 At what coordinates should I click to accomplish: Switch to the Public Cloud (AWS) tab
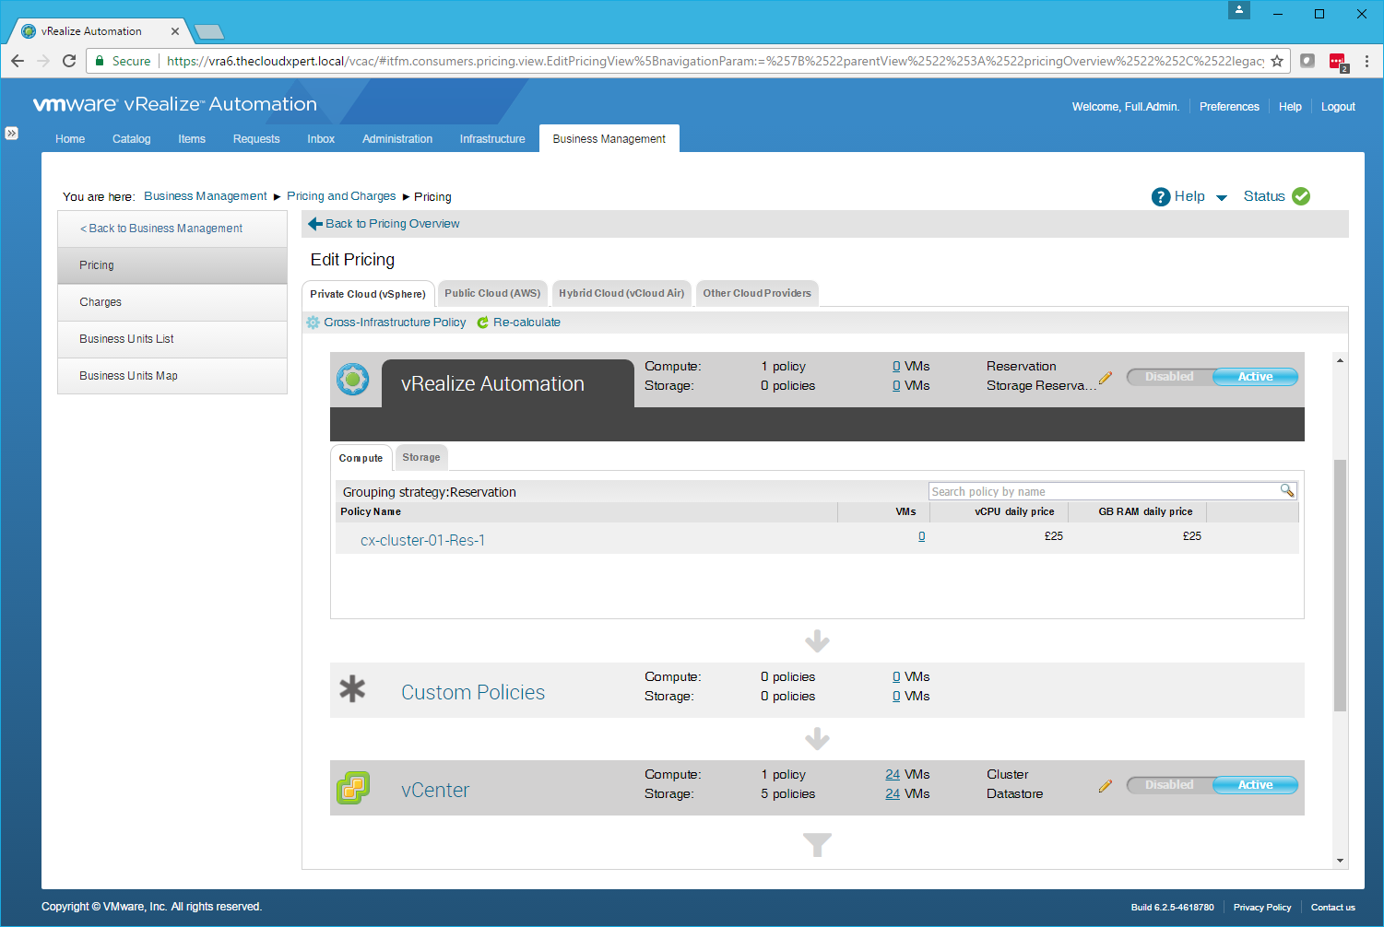tap(492, 294)
